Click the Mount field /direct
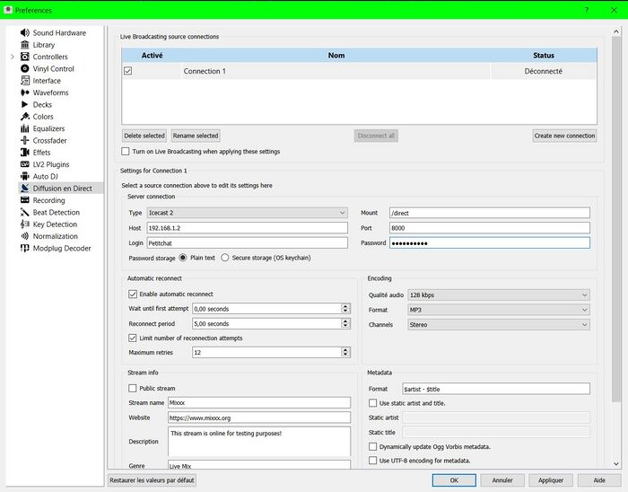 (490, 213)
